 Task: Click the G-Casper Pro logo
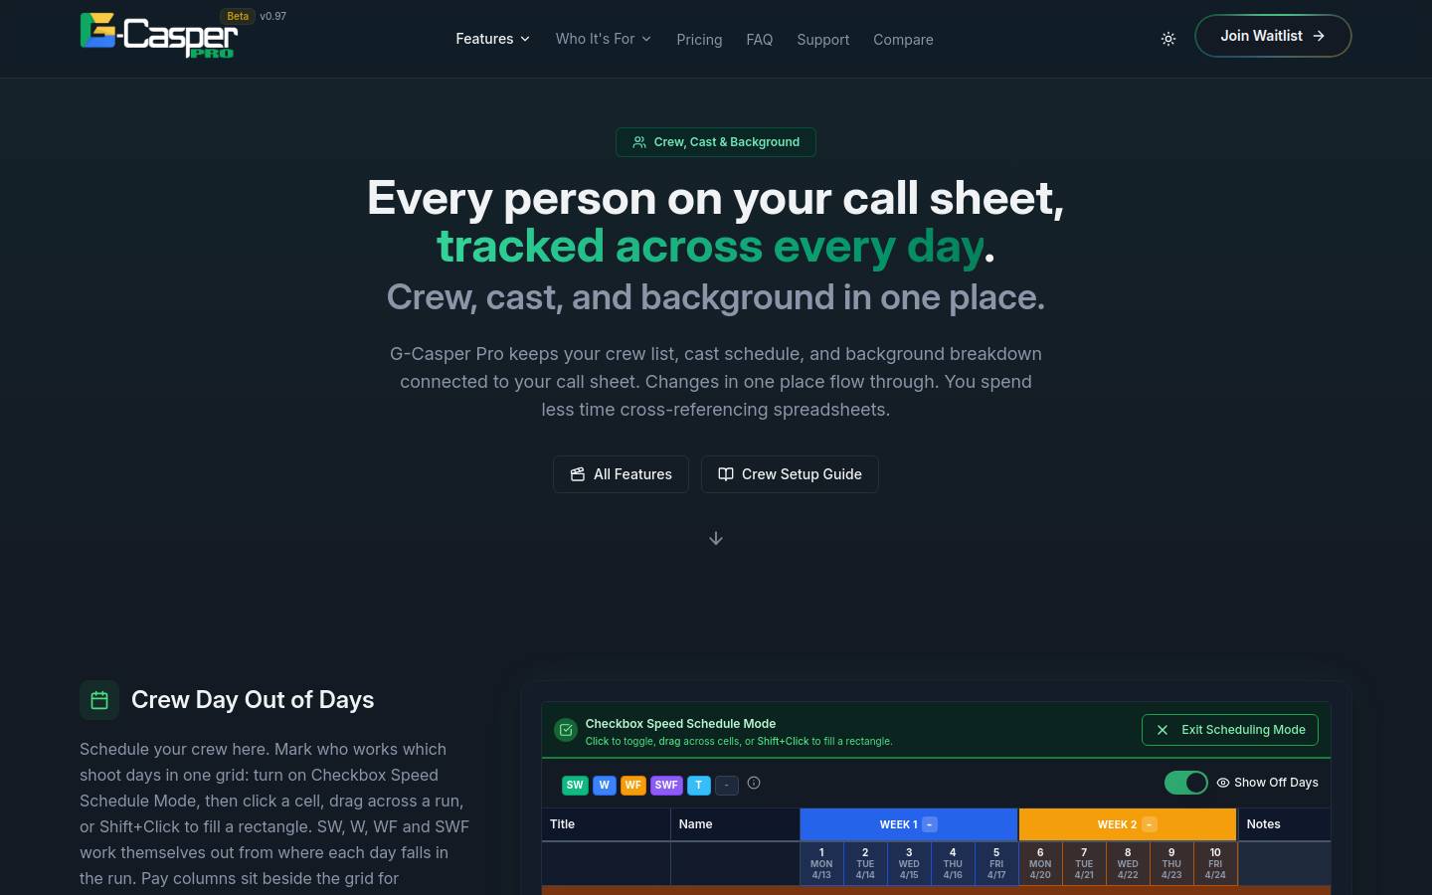pos(159,36)
